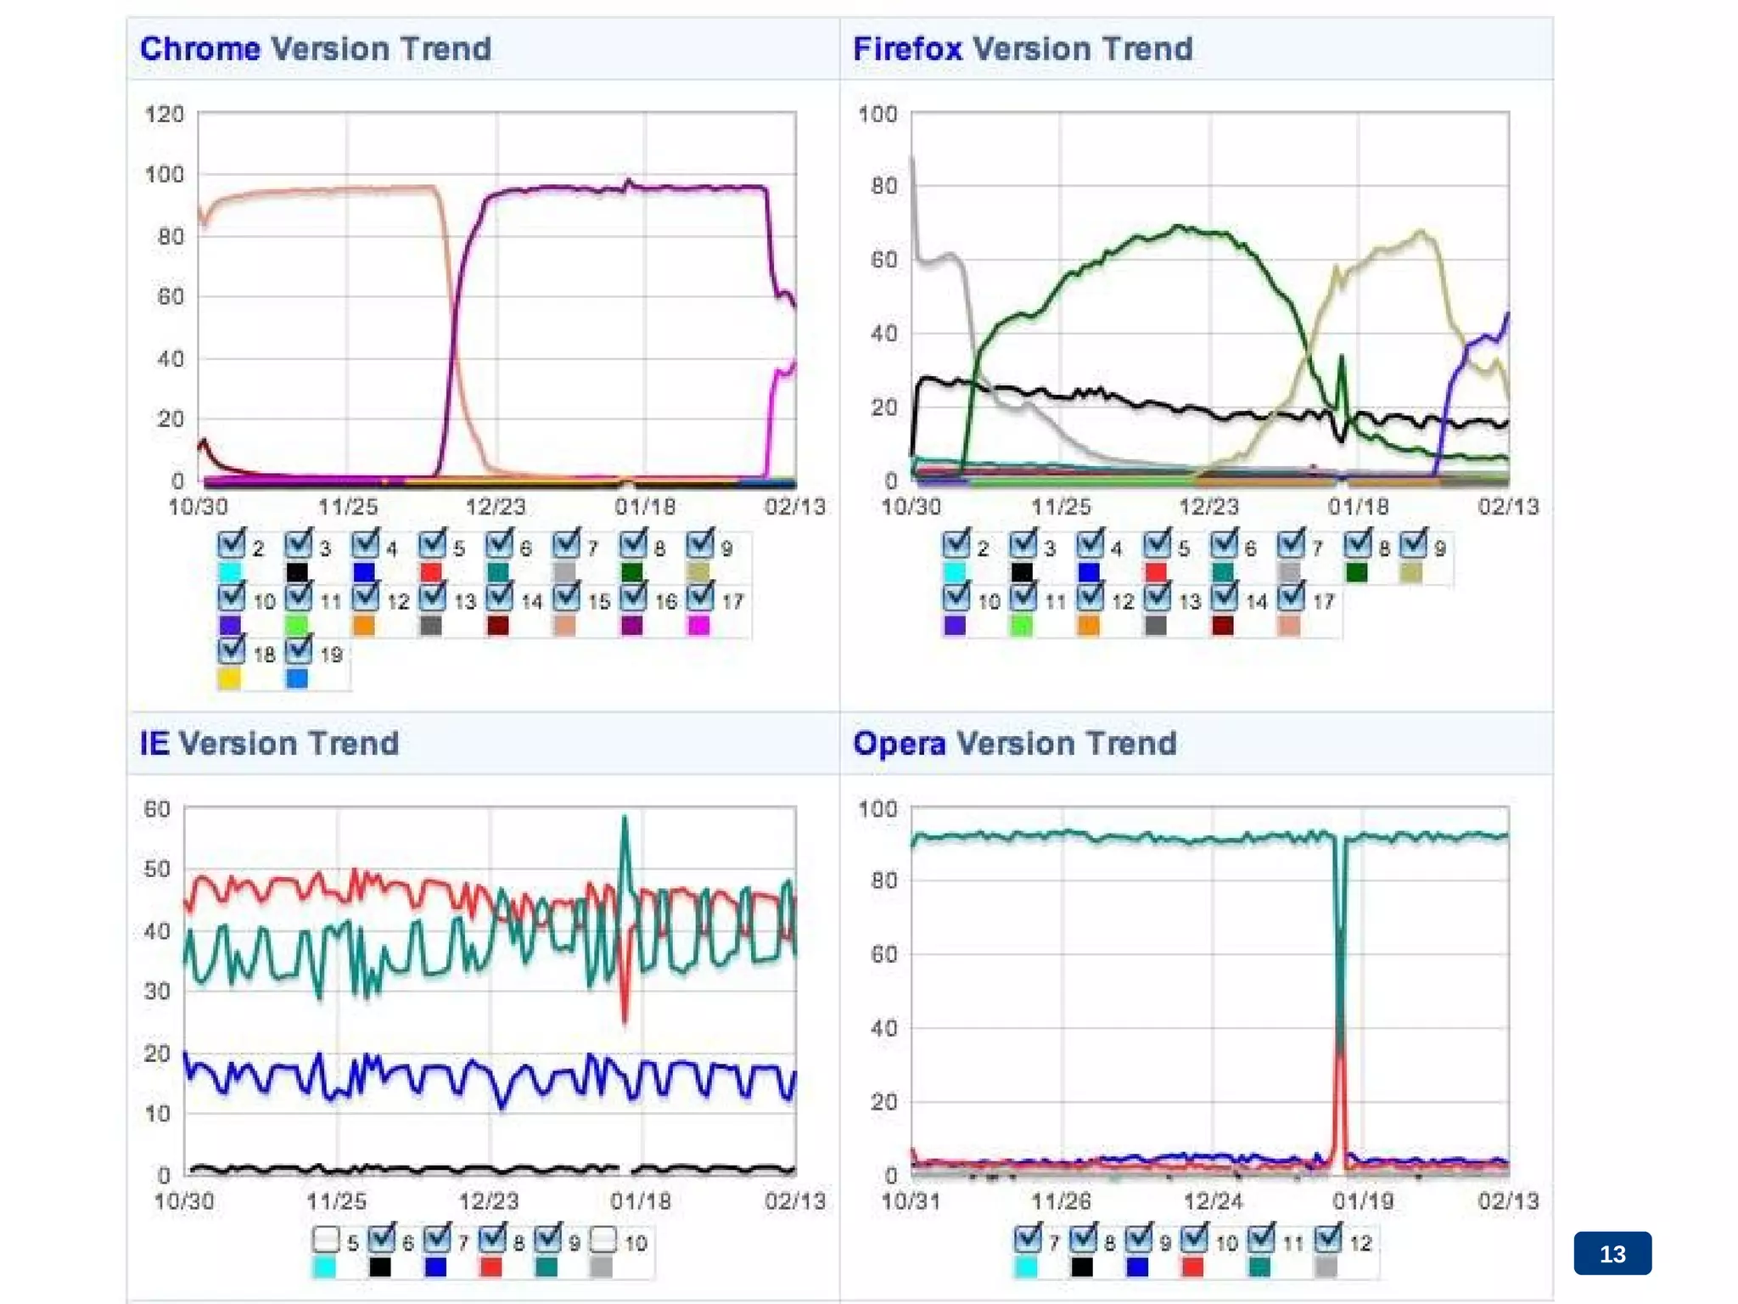Viewport: 1738px width, 1304px height.
Task: Click the IE Version Trend title
Action: pyautogui.click(x=269, y=744)
